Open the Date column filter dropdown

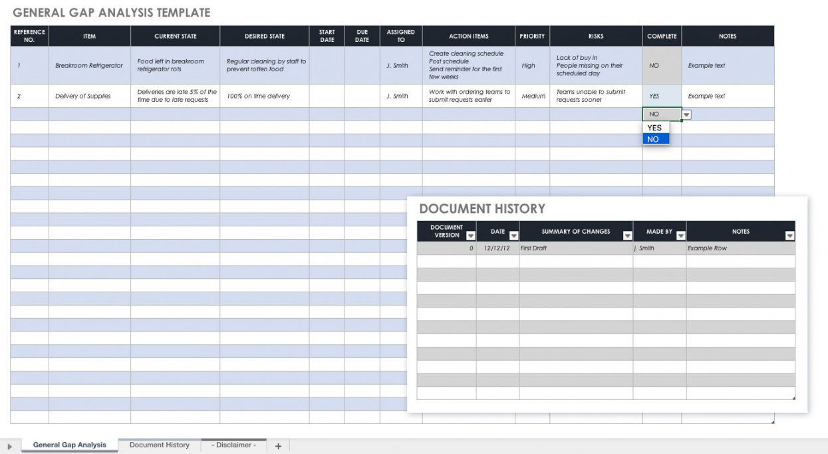coord(513,235)
